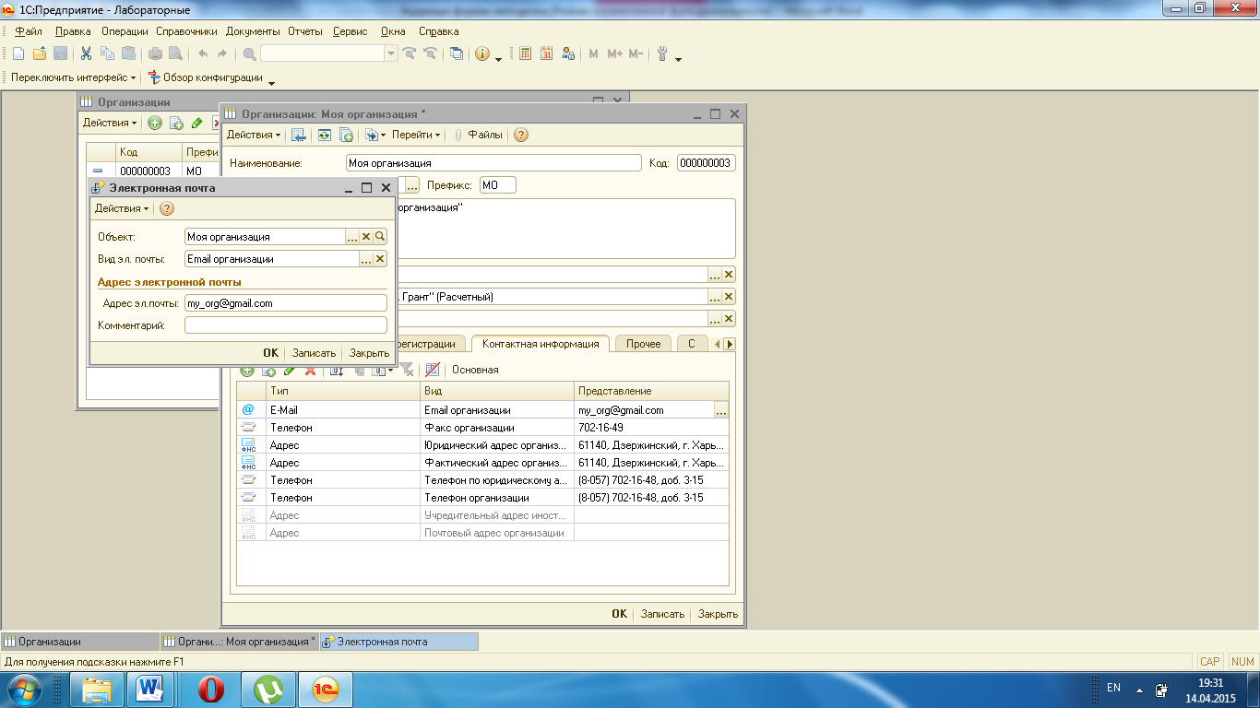This screenshot has height=708, width=1260.
Task: Click OK at bottom of Моя организация window
Action: click(619, 614)
